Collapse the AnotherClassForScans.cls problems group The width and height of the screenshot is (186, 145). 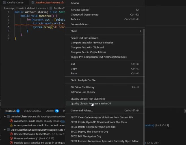5,116
